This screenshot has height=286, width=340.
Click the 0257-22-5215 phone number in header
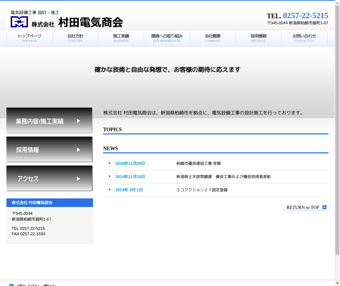pos(305,16)
